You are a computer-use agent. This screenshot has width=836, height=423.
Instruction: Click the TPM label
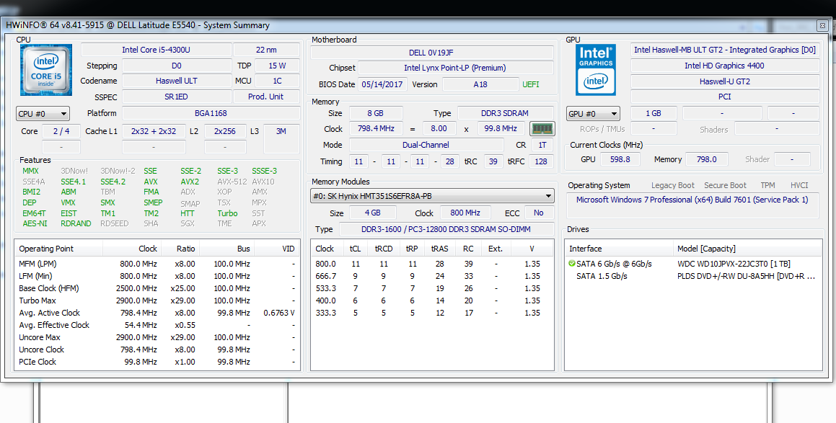coord(767,185)
